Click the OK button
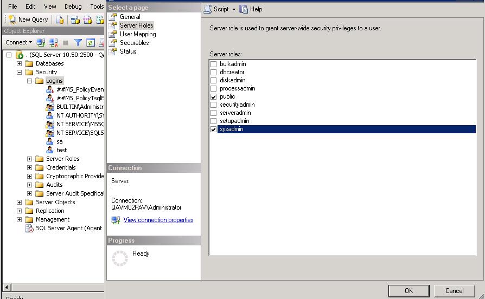485x299 pixels. [x=409, y=291]
